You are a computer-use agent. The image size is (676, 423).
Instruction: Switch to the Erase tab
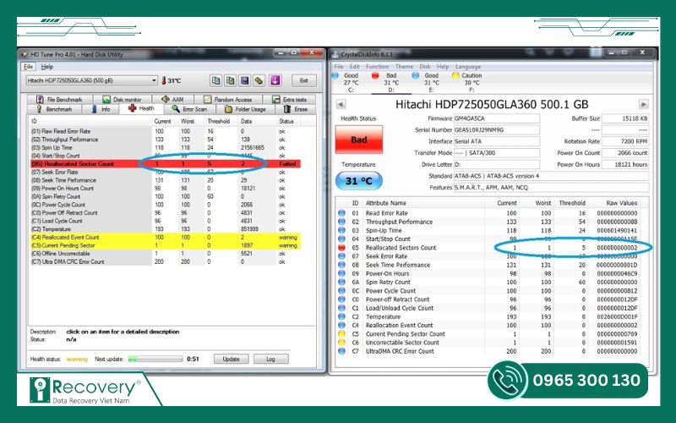coord(296,109)
